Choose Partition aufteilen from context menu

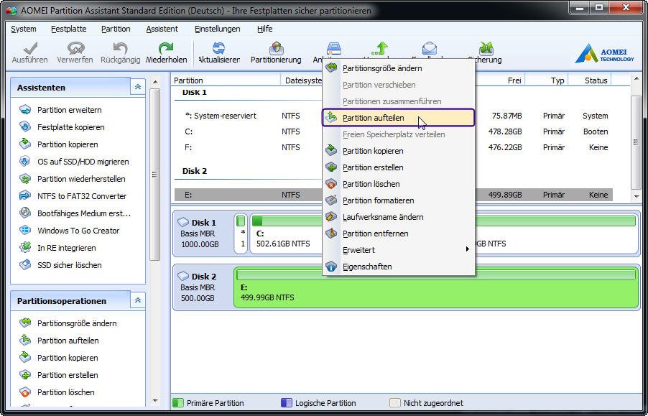[399, 118]
